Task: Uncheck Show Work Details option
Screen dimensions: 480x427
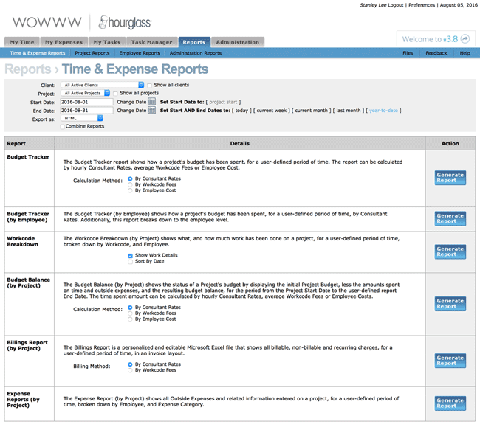Action: tap(131, 255)
